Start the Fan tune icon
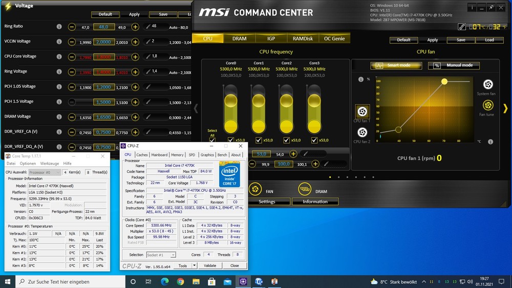Image resolution: width=512 pixels, height=288 pixels. (488, 105)
